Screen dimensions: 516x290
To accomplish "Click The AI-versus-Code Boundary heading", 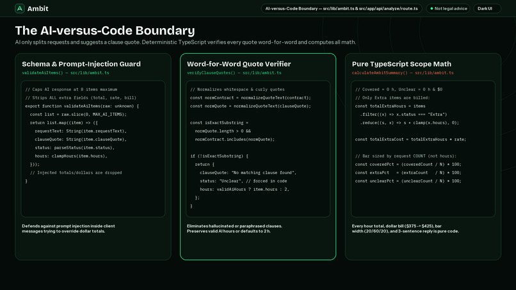I will click(x=105, y=30).
